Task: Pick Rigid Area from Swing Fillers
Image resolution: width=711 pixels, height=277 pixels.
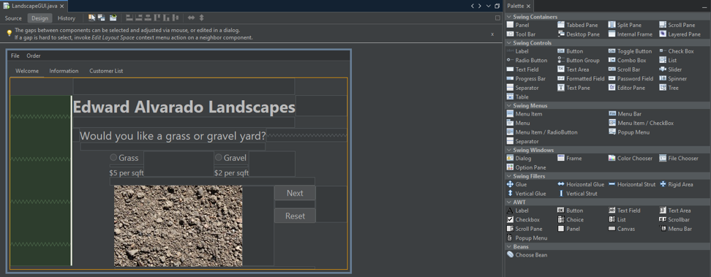Action: pos(676,184)
